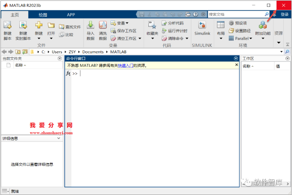This screenshot has width=292, height=195.
Task: Click 清空工作区 clear workspace icon
Action: [113, 38]
